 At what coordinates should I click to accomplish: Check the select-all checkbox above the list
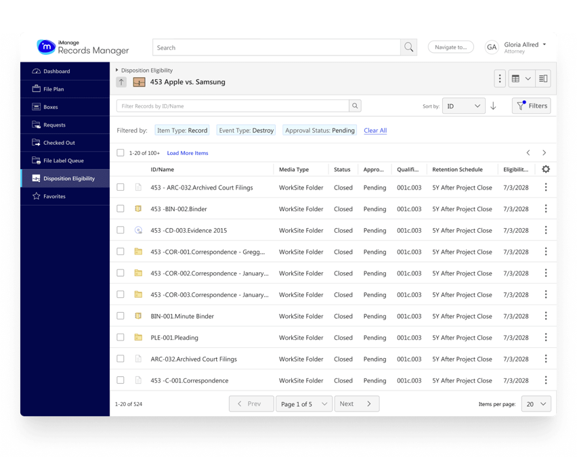[121, 153]
